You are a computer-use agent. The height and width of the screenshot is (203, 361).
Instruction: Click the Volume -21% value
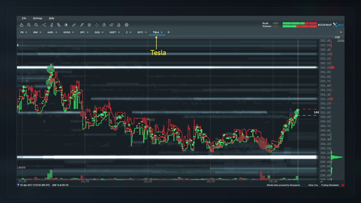pyautogui.click(x=275, y=26)
